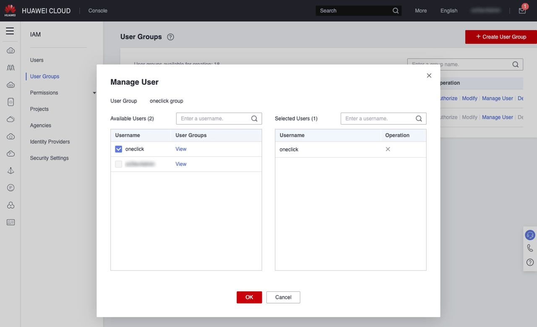Click the Available Users username input field
Viewport: 537px width, 327px height.
(x=214, y=119)
